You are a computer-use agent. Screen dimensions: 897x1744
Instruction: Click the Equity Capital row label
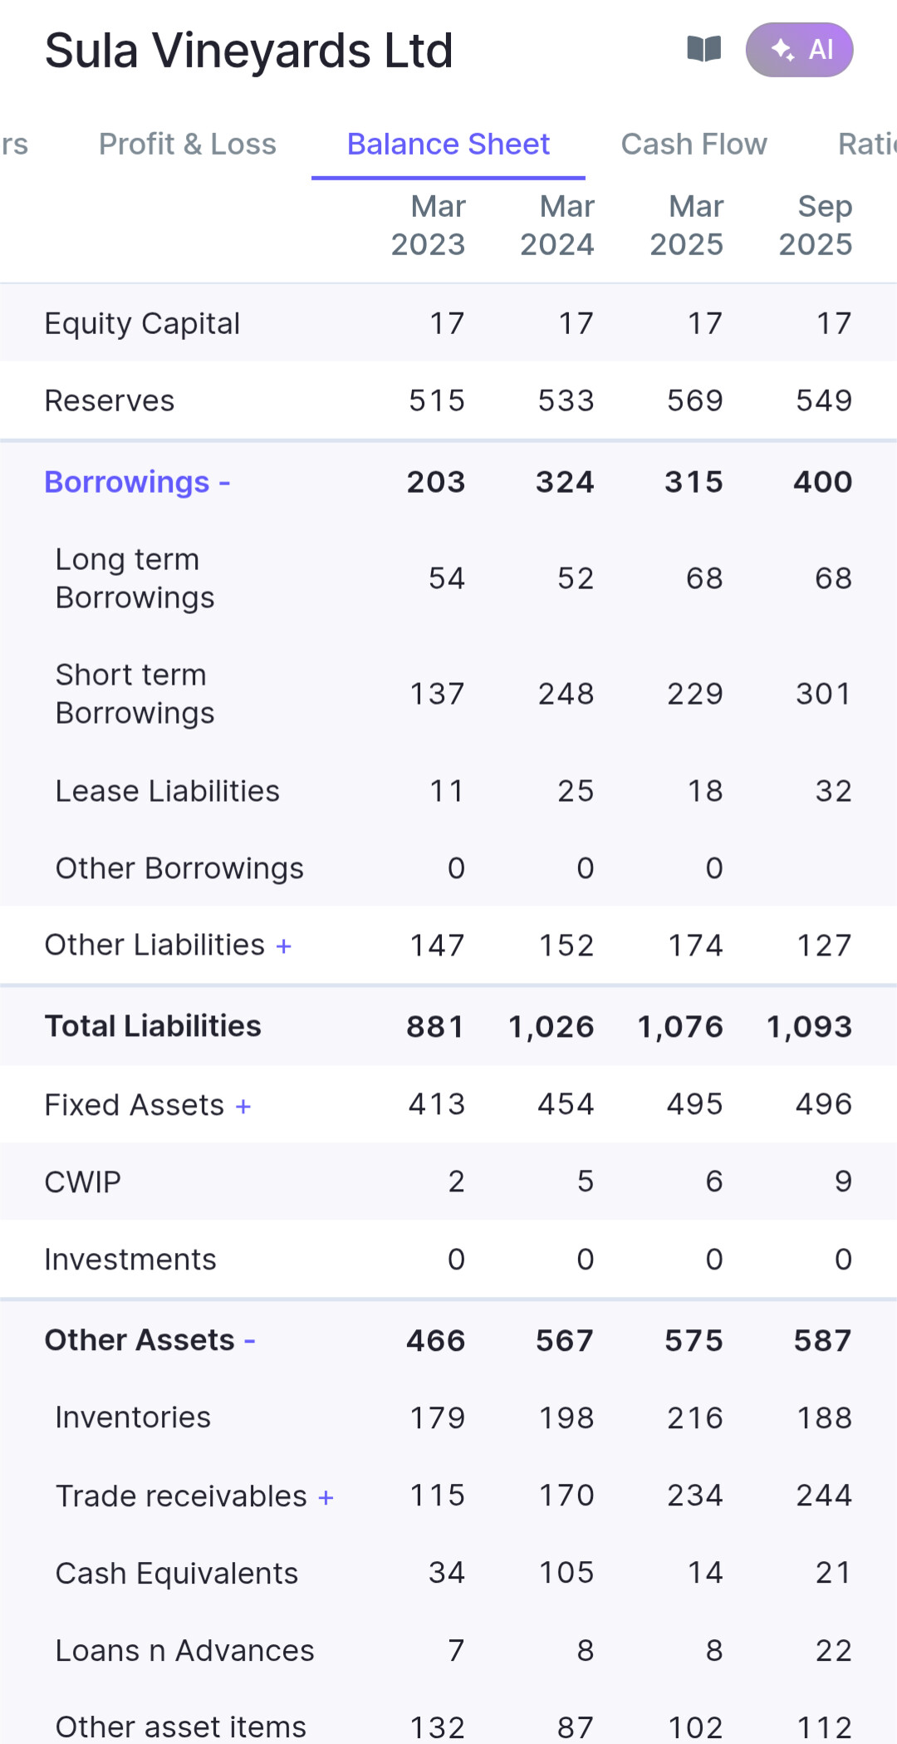point(142,323)
